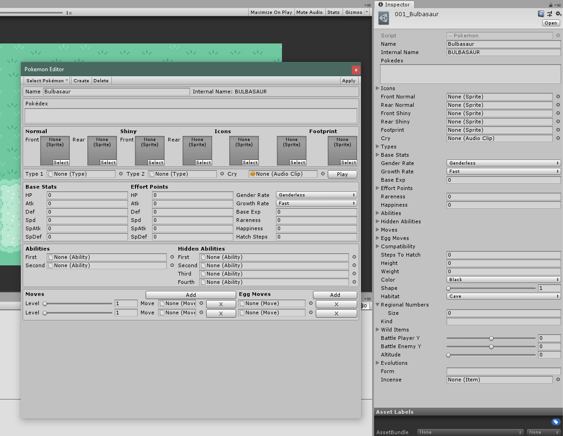This screenshot has height=436, width=563.
Task: Add a new move with Moves Add button
Action: 191,295
